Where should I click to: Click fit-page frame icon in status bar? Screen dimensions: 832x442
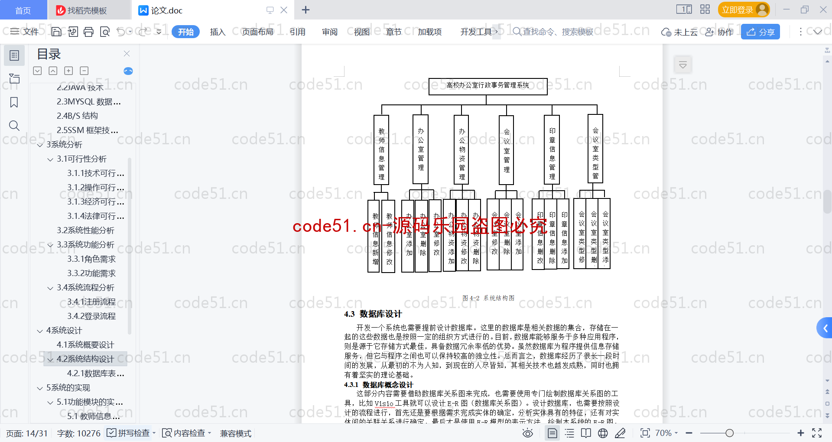pos(645,433)
